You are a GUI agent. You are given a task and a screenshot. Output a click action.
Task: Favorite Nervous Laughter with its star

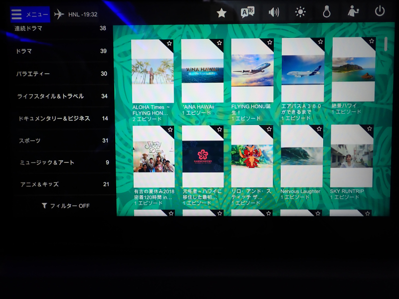tap(319, 129)
